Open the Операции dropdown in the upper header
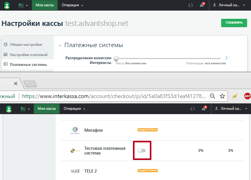This screenshot has height=180, width=251. pos(72,5)
